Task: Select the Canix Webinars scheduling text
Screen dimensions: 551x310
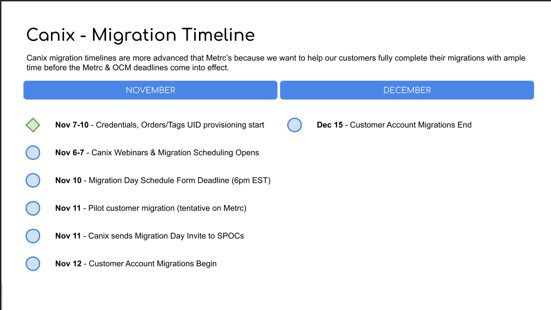Action: [x=157, y=153]
